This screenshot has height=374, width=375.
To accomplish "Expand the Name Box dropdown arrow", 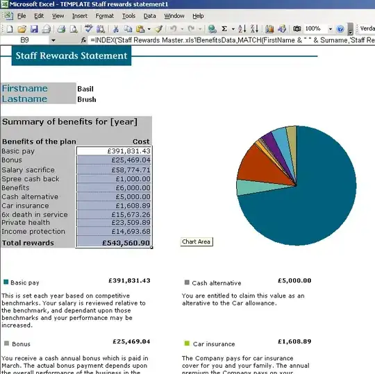I will tap(53, 40).
